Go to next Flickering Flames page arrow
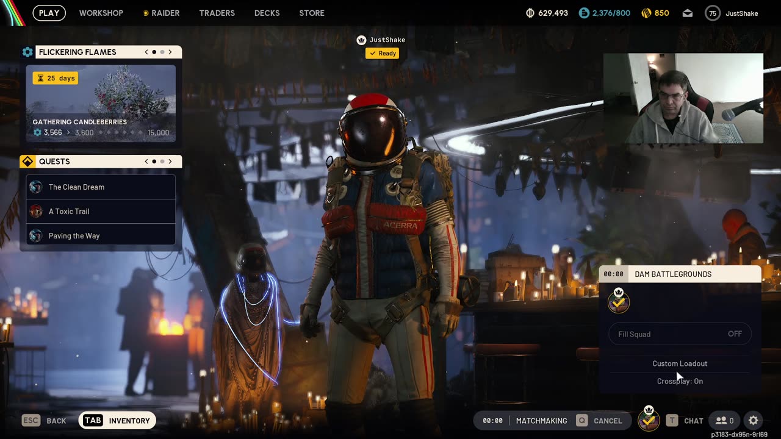Viewport: 781px width, 439px height. pyautogui.click(x=170, y=52)
